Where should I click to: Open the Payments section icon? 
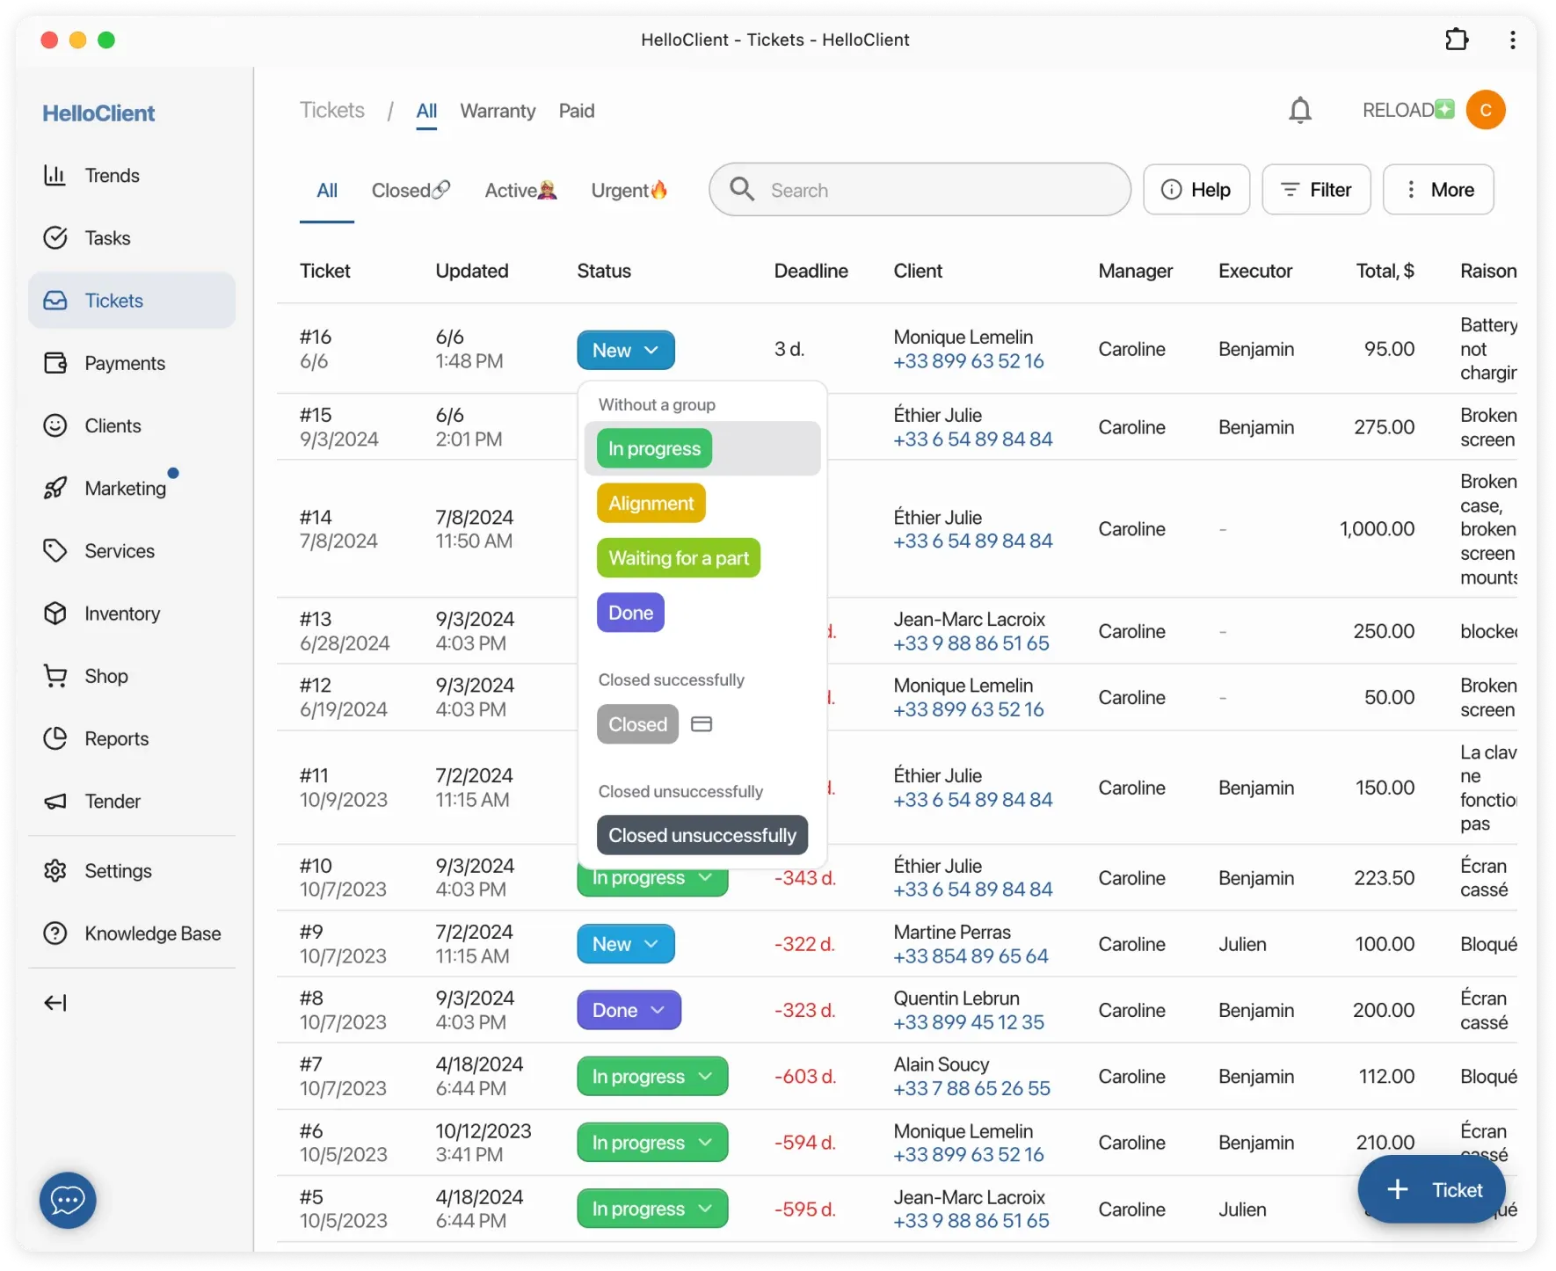pos(55,362)
